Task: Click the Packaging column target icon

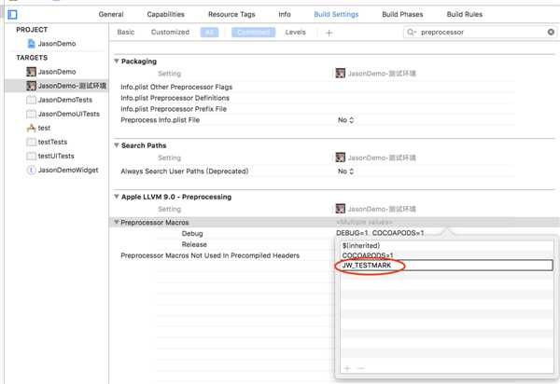Action: pos(341,73)
